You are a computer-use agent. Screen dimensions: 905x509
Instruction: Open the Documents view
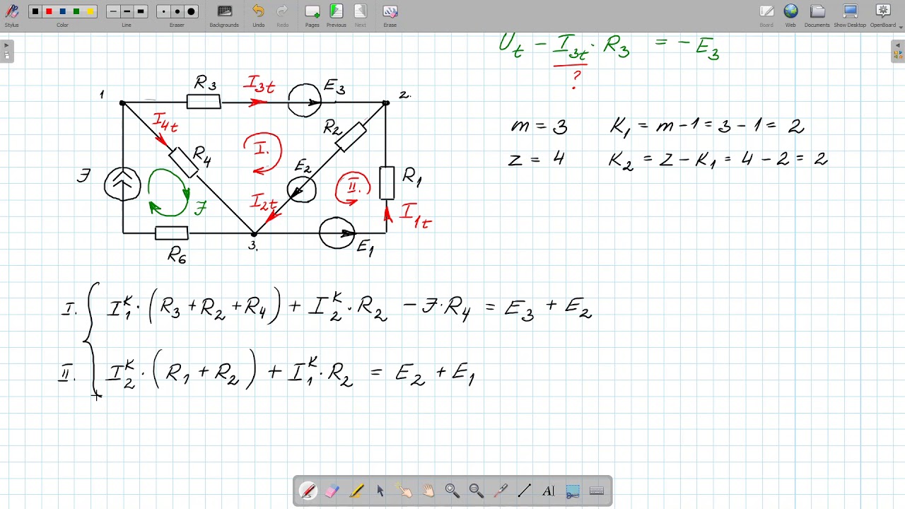(817, 11)
